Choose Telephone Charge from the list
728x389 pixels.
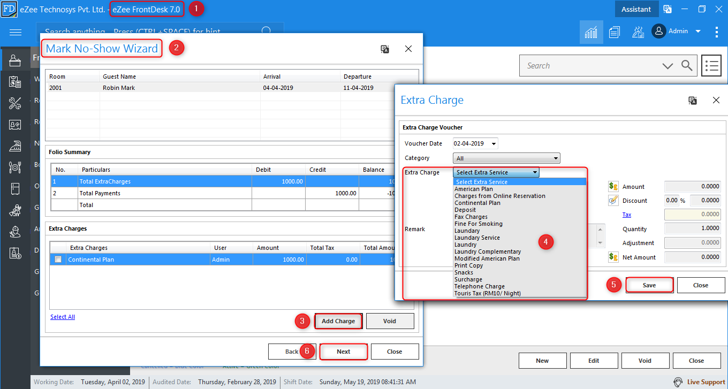click(x=480, y=286)
